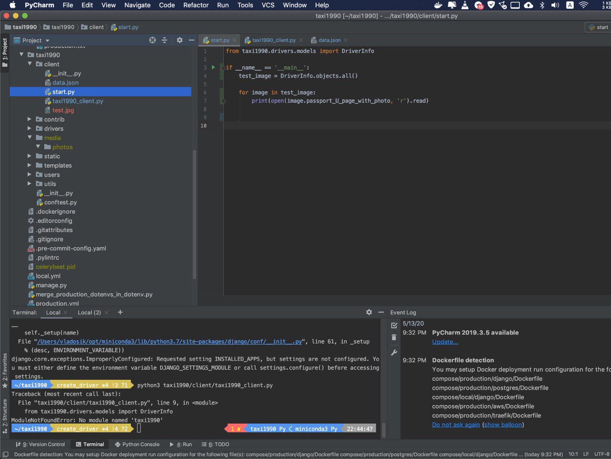Open the Tools menu
This screenshot has height=459, width=611.
coord(245,5)
